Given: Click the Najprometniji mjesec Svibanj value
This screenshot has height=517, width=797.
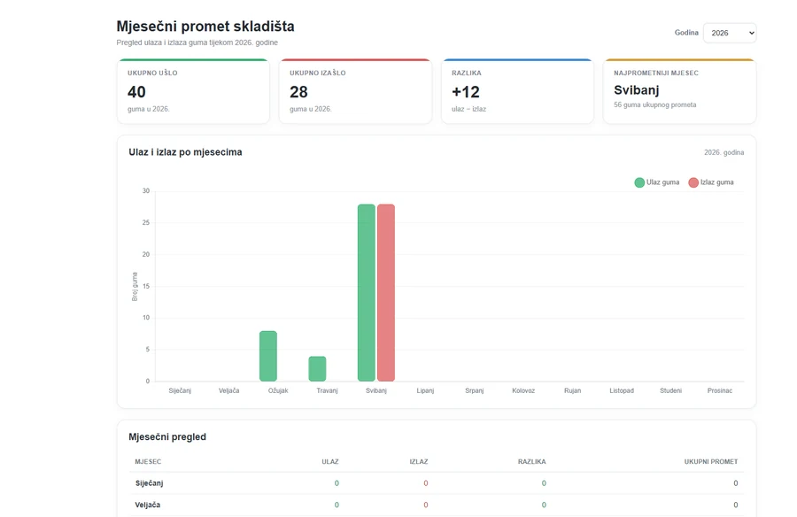Looking at the screenshot, I should (x=637, y=90).
